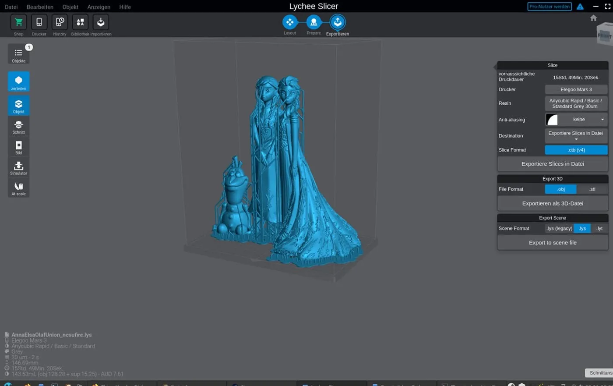Click the Schnittans... button at bottom right
Image resolution: width=613 pixels, height=386 pixels.
coord(599,373)
